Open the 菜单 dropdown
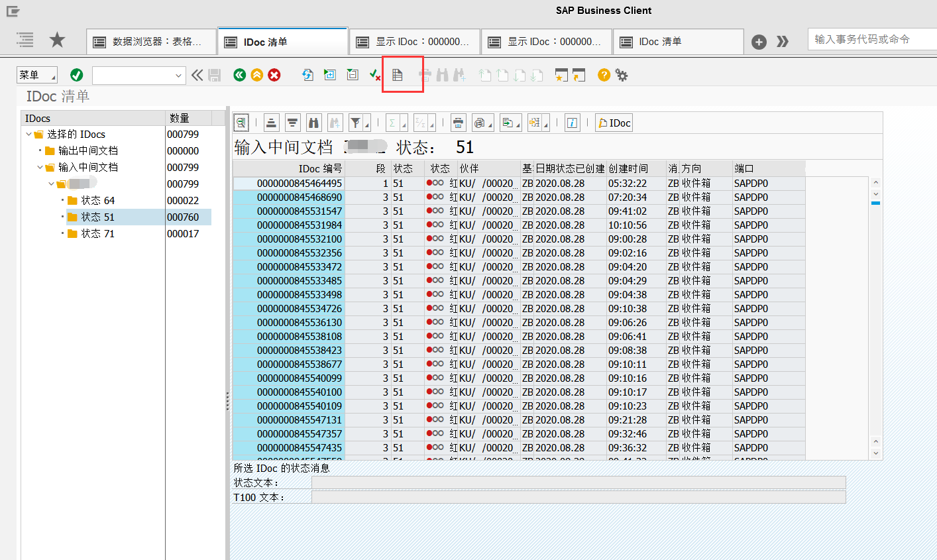937x560 pixels. [37, 75]
